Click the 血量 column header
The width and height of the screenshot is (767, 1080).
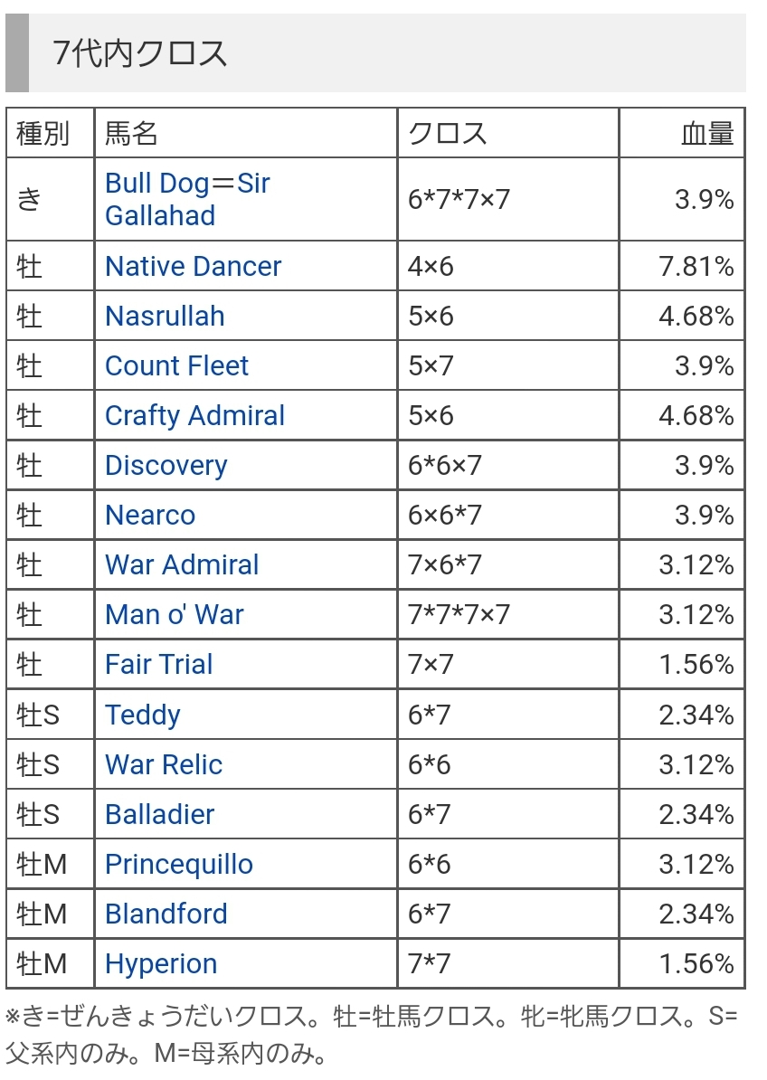coord(708,133)
